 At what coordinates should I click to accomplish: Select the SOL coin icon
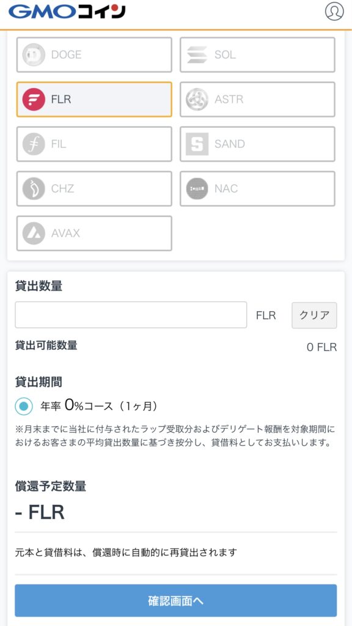[x=197, y=54]
